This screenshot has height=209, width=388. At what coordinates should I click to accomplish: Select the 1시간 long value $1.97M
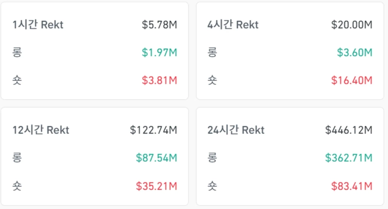[x=159, y=52]
